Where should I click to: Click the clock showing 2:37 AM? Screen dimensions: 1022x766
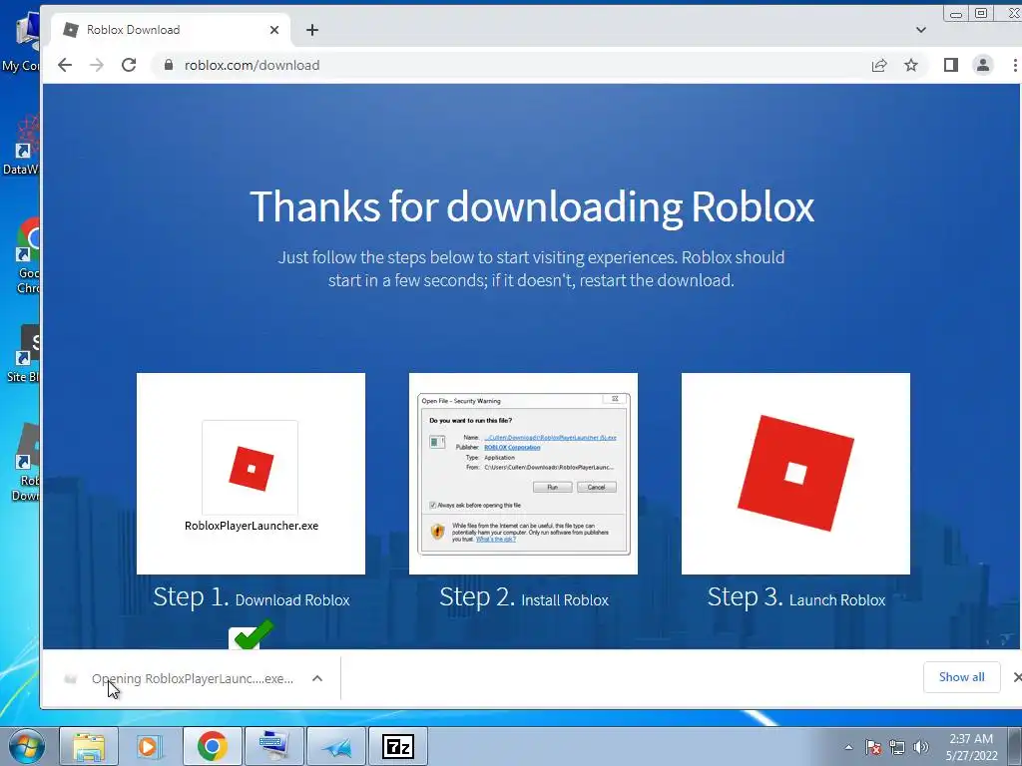coord(971,747)
